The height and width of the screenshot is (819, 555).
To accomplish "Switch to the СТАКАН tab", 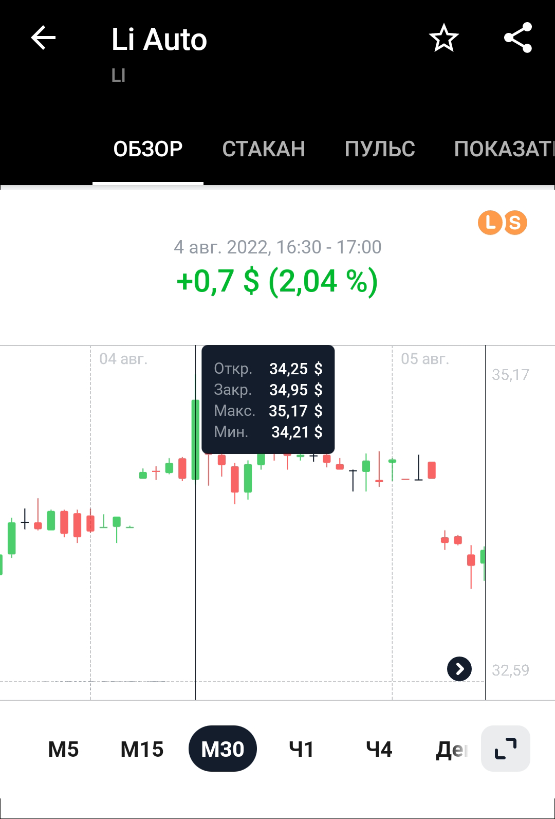I will pos(264,149).
